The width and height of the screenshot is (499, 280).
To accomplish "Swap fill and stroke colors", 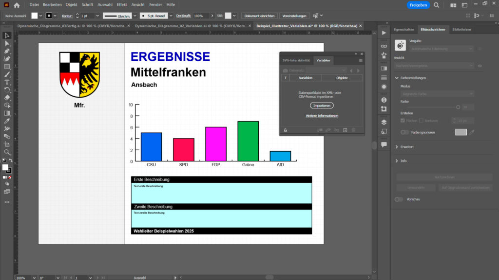I will pos(11,160).
